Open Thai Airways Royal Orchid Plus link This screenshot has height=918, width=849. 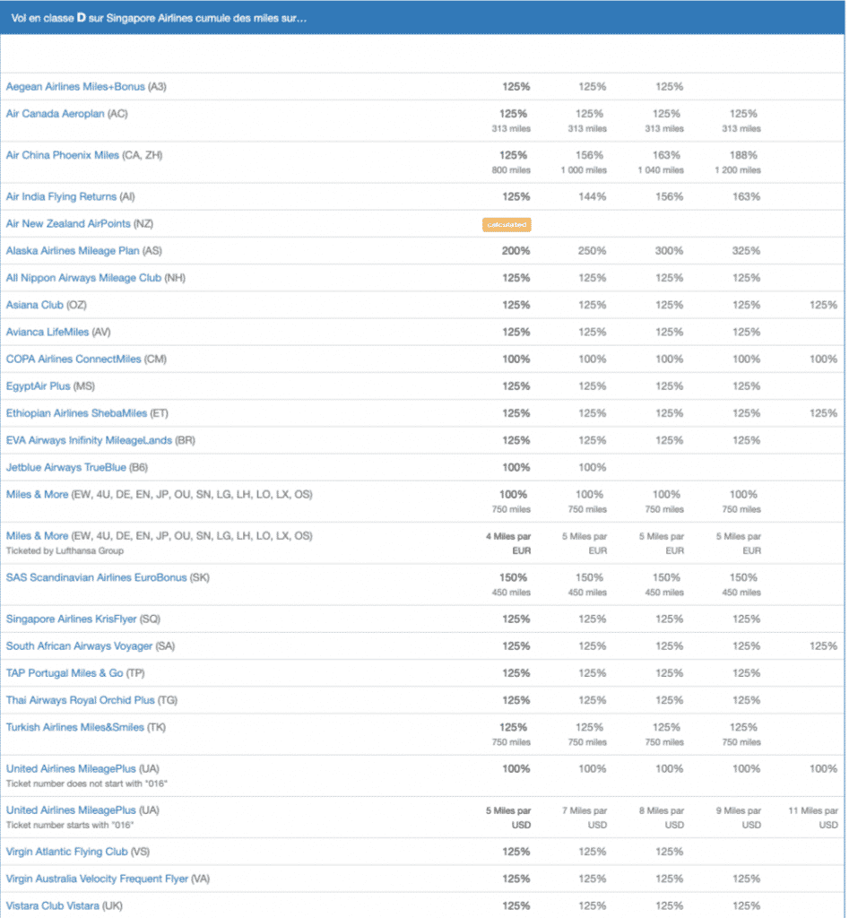point(80,700)
